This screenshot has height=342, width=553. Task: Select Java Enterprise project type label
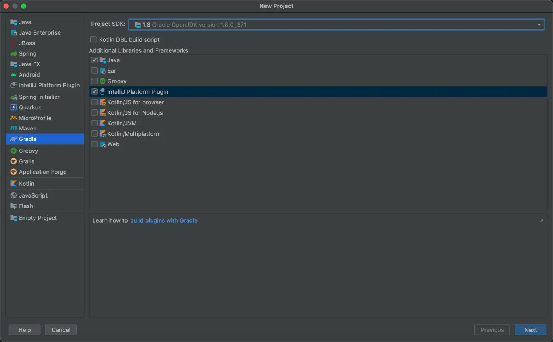click(40, 33)
